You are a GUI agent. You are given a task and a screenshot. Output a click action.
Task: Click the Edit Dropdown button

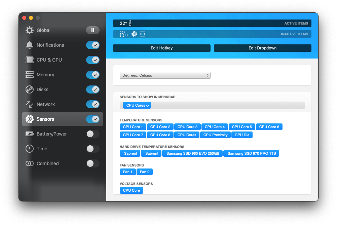(x=262, y=48)
